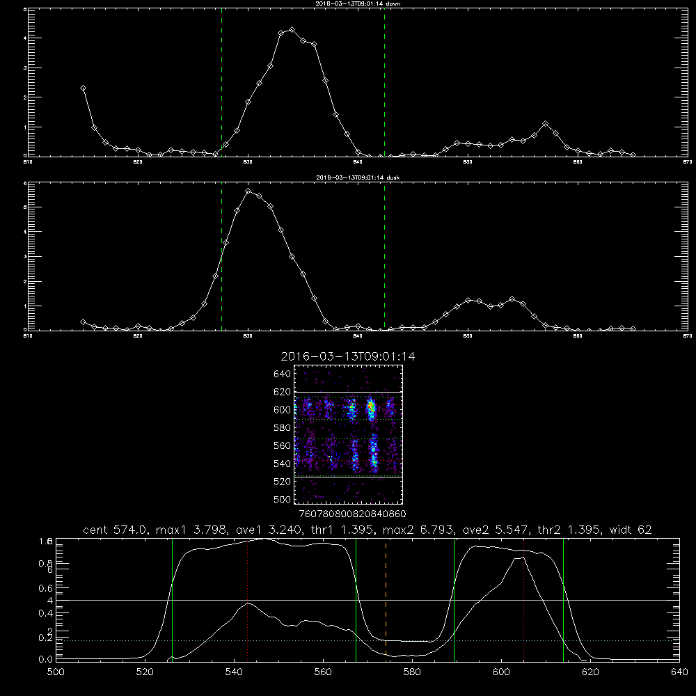
Task: Click the blue dotted horizontal threshold line
Action: pos(367,640)
